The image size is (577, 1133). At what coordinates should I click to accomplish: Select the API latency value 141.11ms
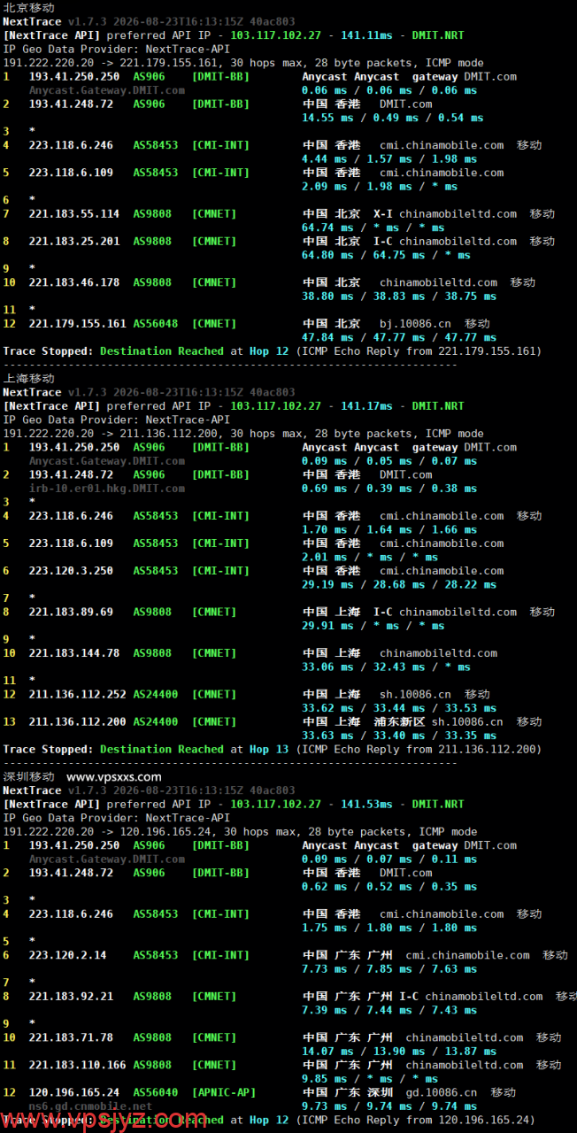point(366,35)
